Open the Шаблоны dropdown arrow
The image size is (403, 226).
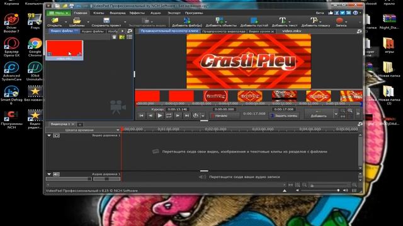(x=88, y=22)
